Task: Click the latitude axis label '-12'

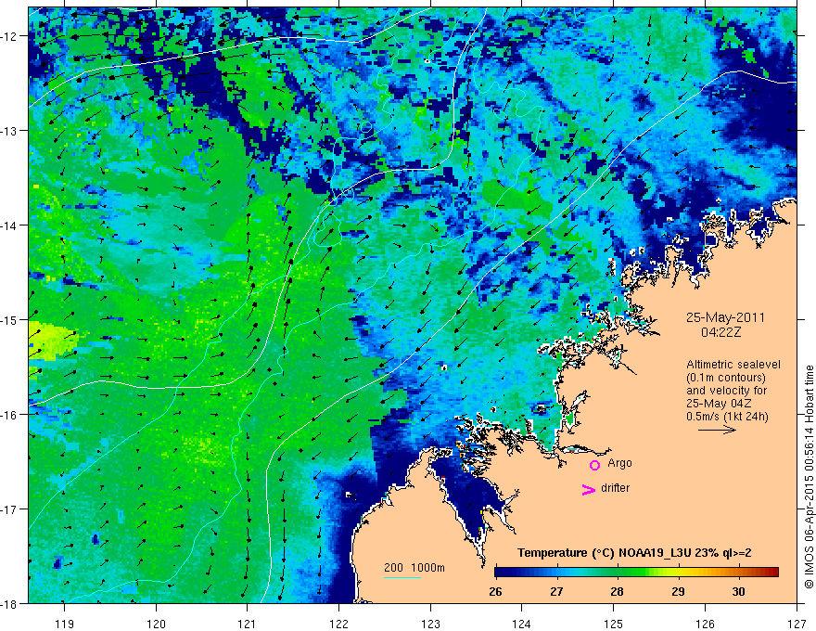Action: point(9,36)
